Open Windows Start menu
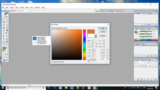The image size is (160, 90). click(3, 88)
